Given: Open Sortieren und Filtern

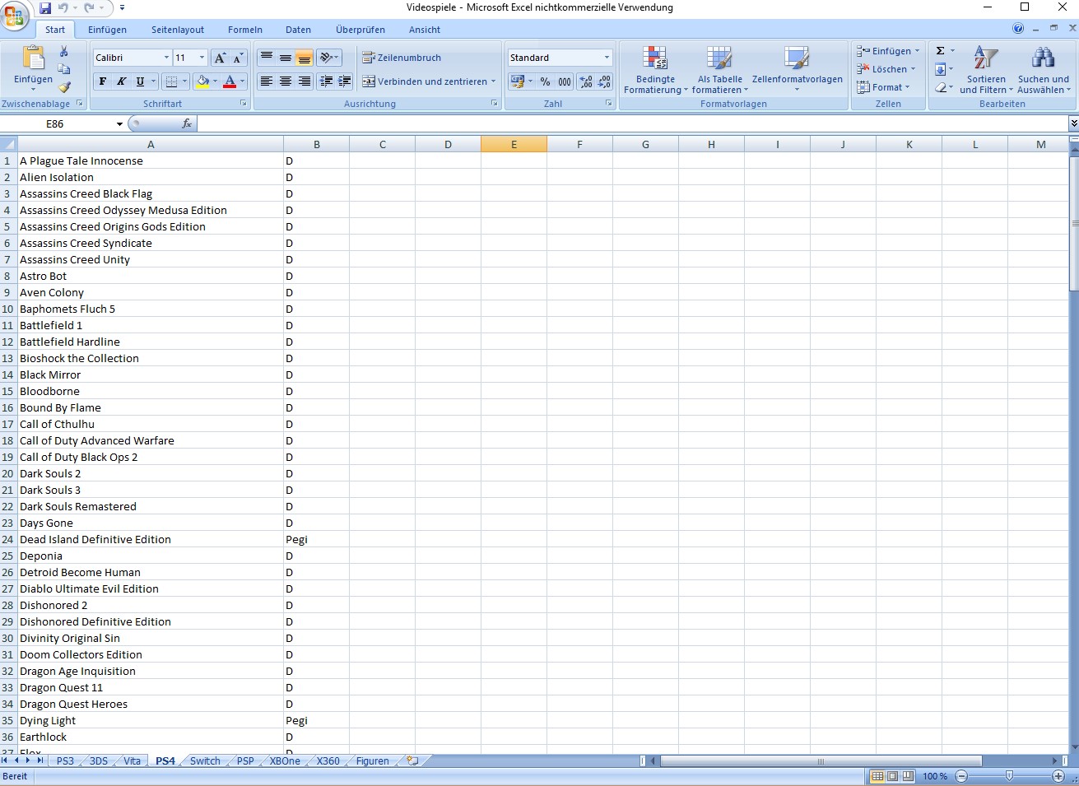Looking at the screenshot, I should point(986,70).
